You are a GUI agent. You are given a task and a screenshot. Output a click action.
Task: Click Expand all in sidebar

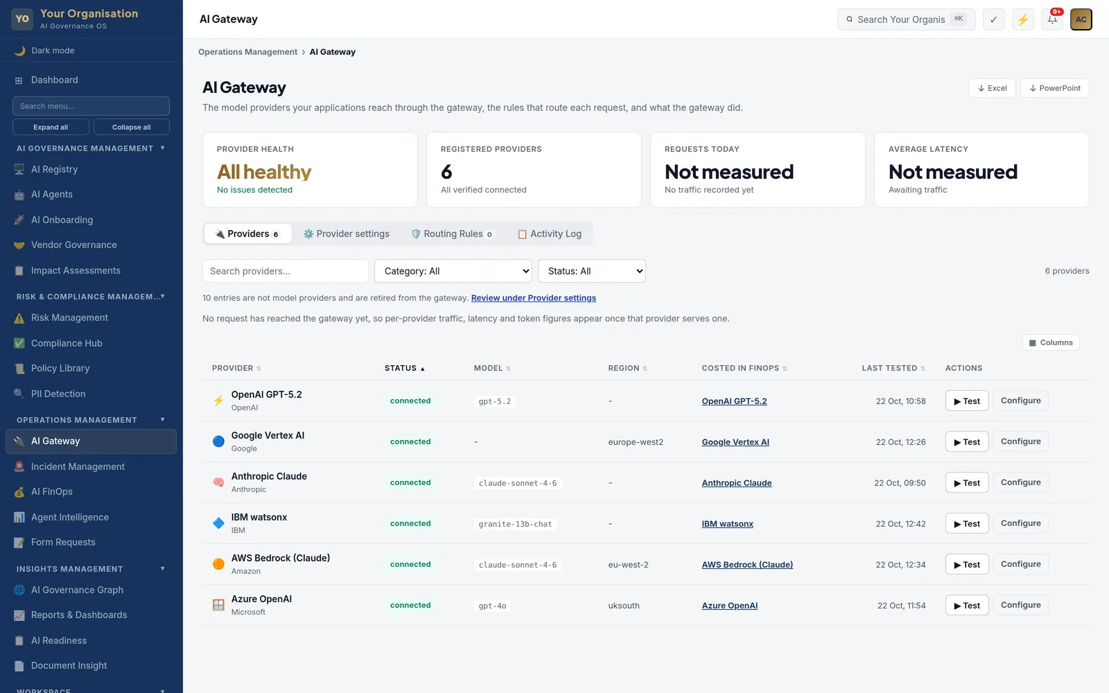tap(51, 127)
